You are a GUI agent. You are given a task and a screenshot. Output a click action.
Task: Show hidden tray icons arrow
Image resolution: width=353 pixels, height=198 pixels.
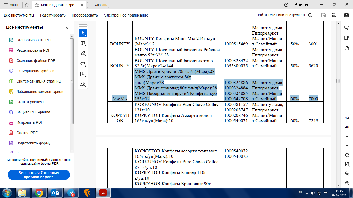tap(307, 193)
